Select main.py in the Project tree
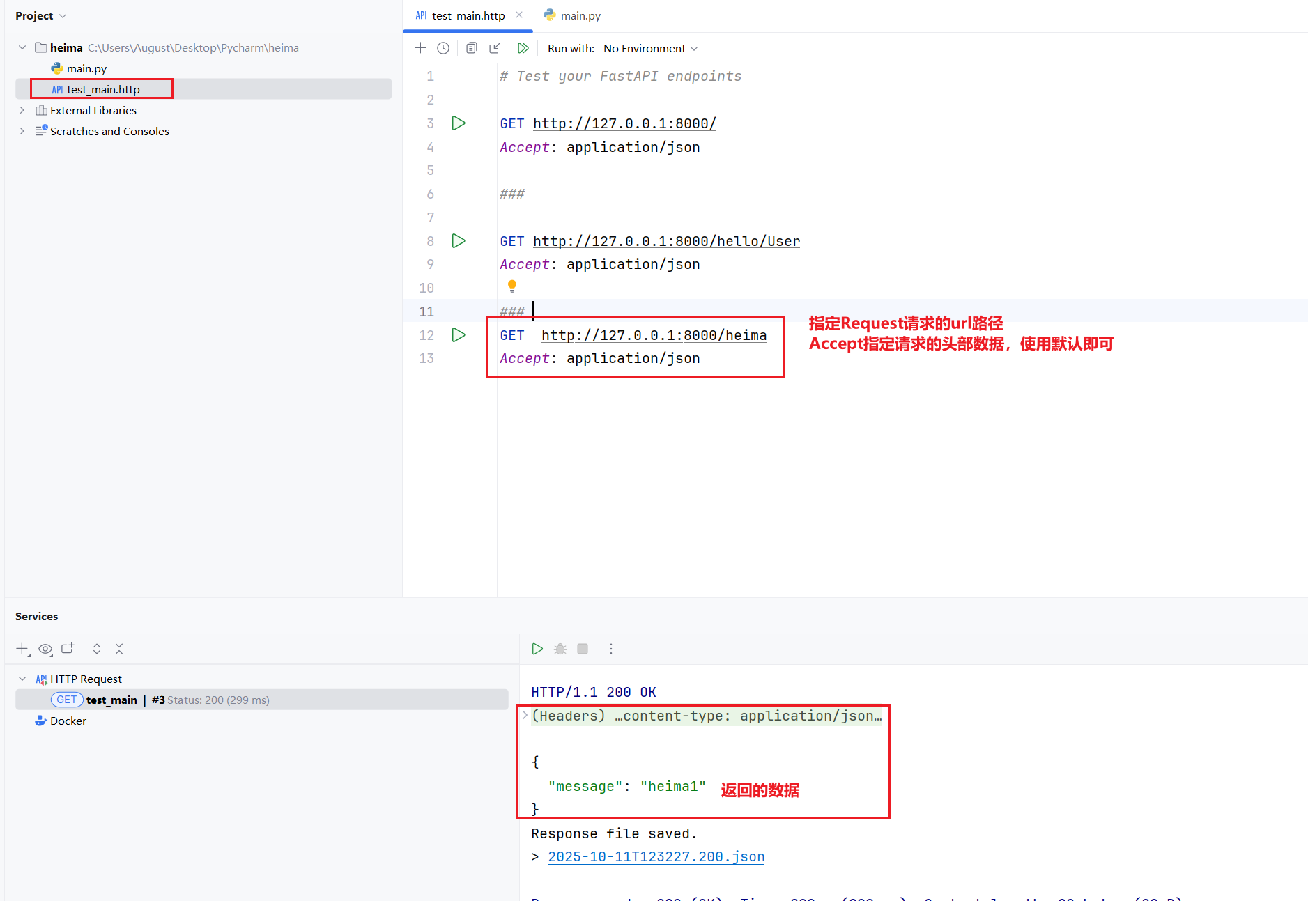 coord(86,68)
